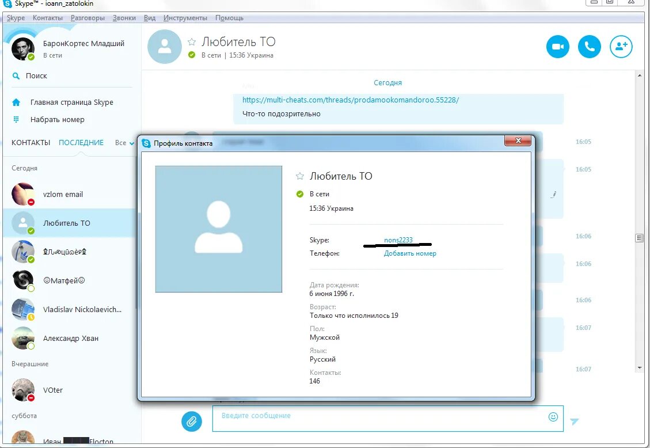Click own name 'БаронКортес Младший'

(x=83, y=44)
